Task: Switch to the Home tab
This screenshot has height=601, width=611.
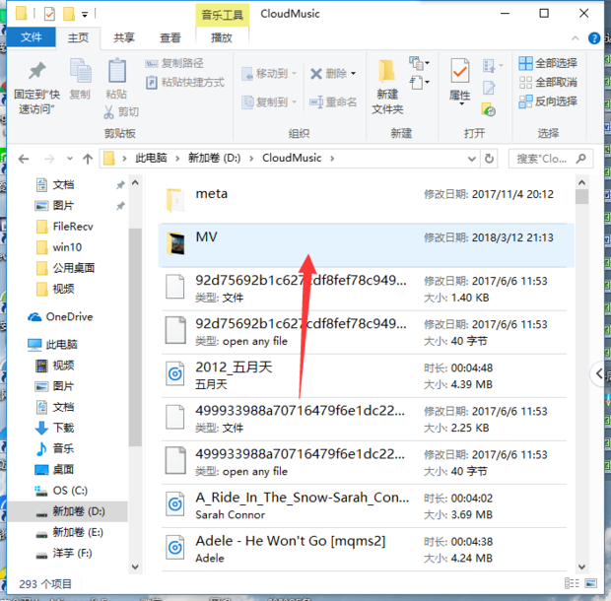Action: pos(78,37)
